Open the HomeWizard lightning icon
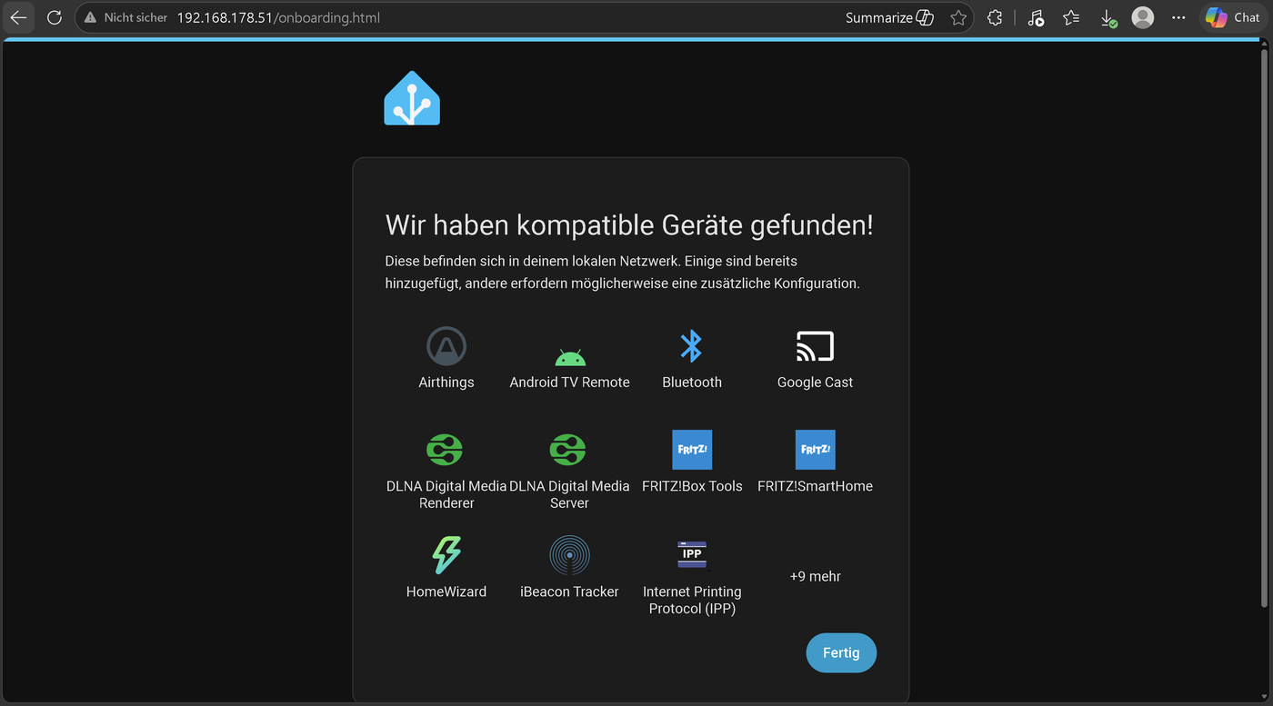The image size is (1273, 706). click(446, 555)
